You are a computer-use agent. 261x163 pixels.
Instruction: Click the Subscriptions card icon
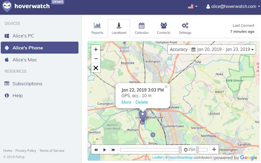point(7,83)
